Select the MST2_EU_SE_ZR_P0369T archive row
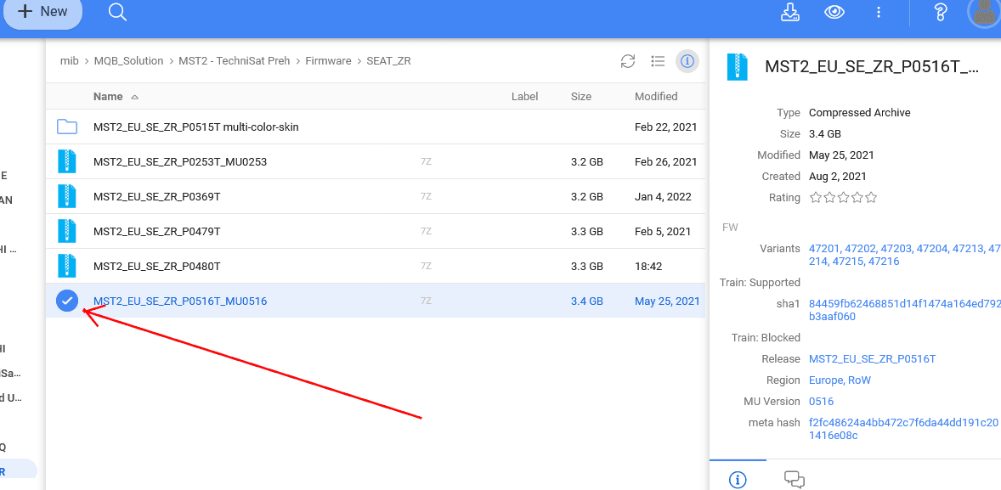 pyautogui.click(x=157, y=197)
